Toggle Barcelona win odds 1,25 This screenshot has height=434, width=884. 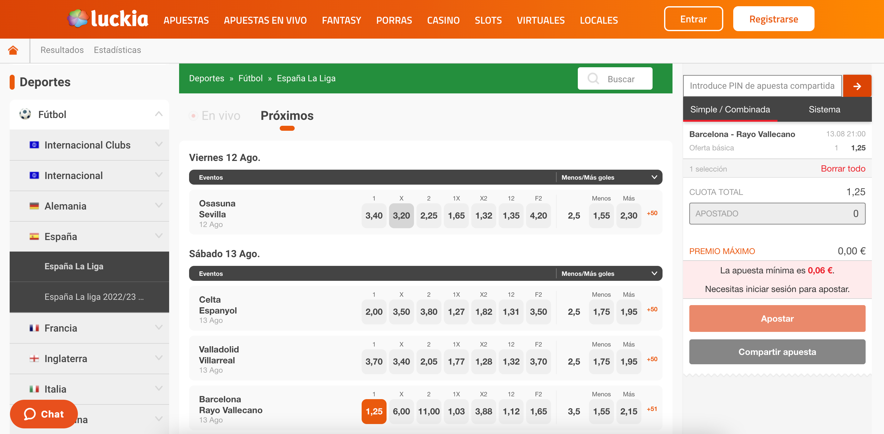[x=374, y=411]
